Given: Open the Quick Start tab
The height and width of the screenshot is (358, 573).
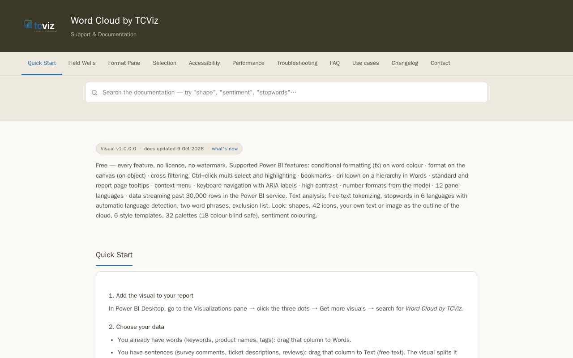Looking at the screenshot, I should [42, 63].
